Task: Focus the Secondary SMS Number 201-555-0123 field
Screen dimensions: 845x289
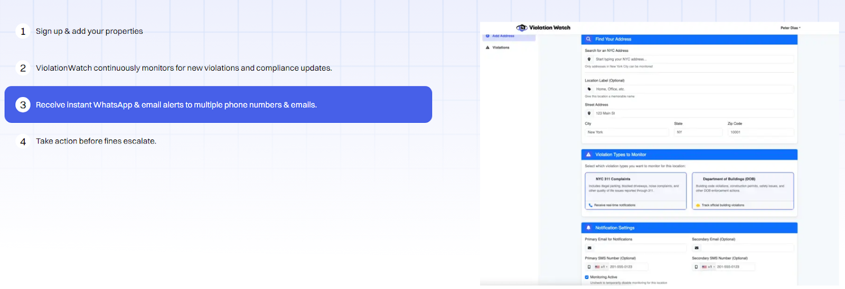Action: pyautogui.click(x=735, y=267)
